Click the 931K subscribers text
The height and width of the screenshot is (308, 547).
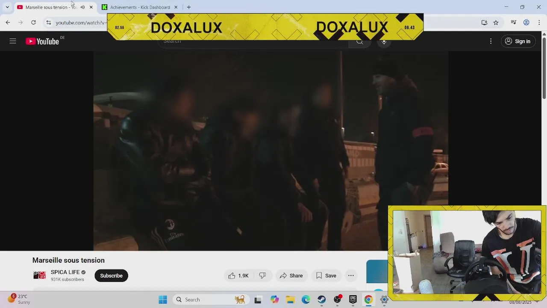(68, 279)
